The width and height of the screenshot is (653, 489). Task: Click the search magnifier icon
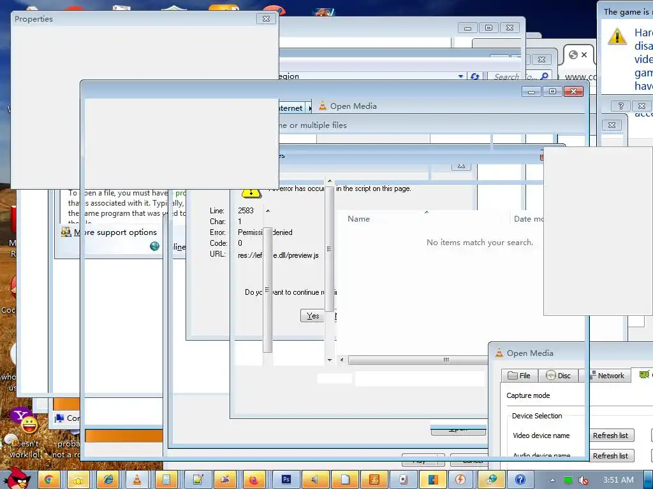544,76
